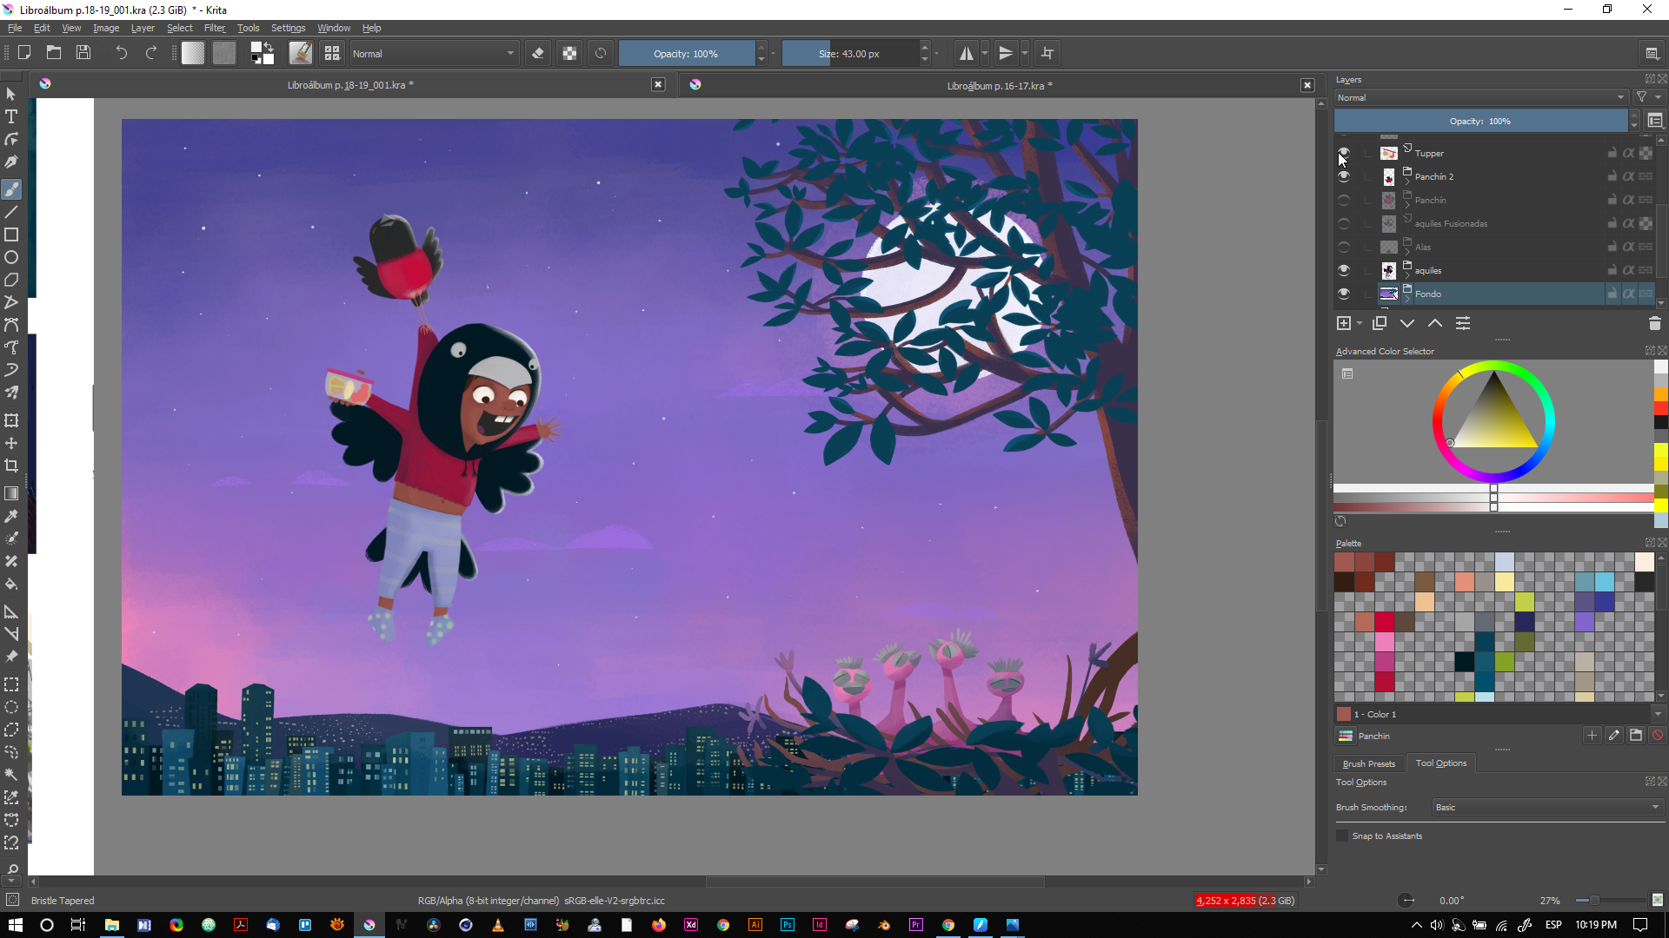Select the Ellipse shape tool
The width and height of the screenshot is (1669, 938).
click(11, 257)
